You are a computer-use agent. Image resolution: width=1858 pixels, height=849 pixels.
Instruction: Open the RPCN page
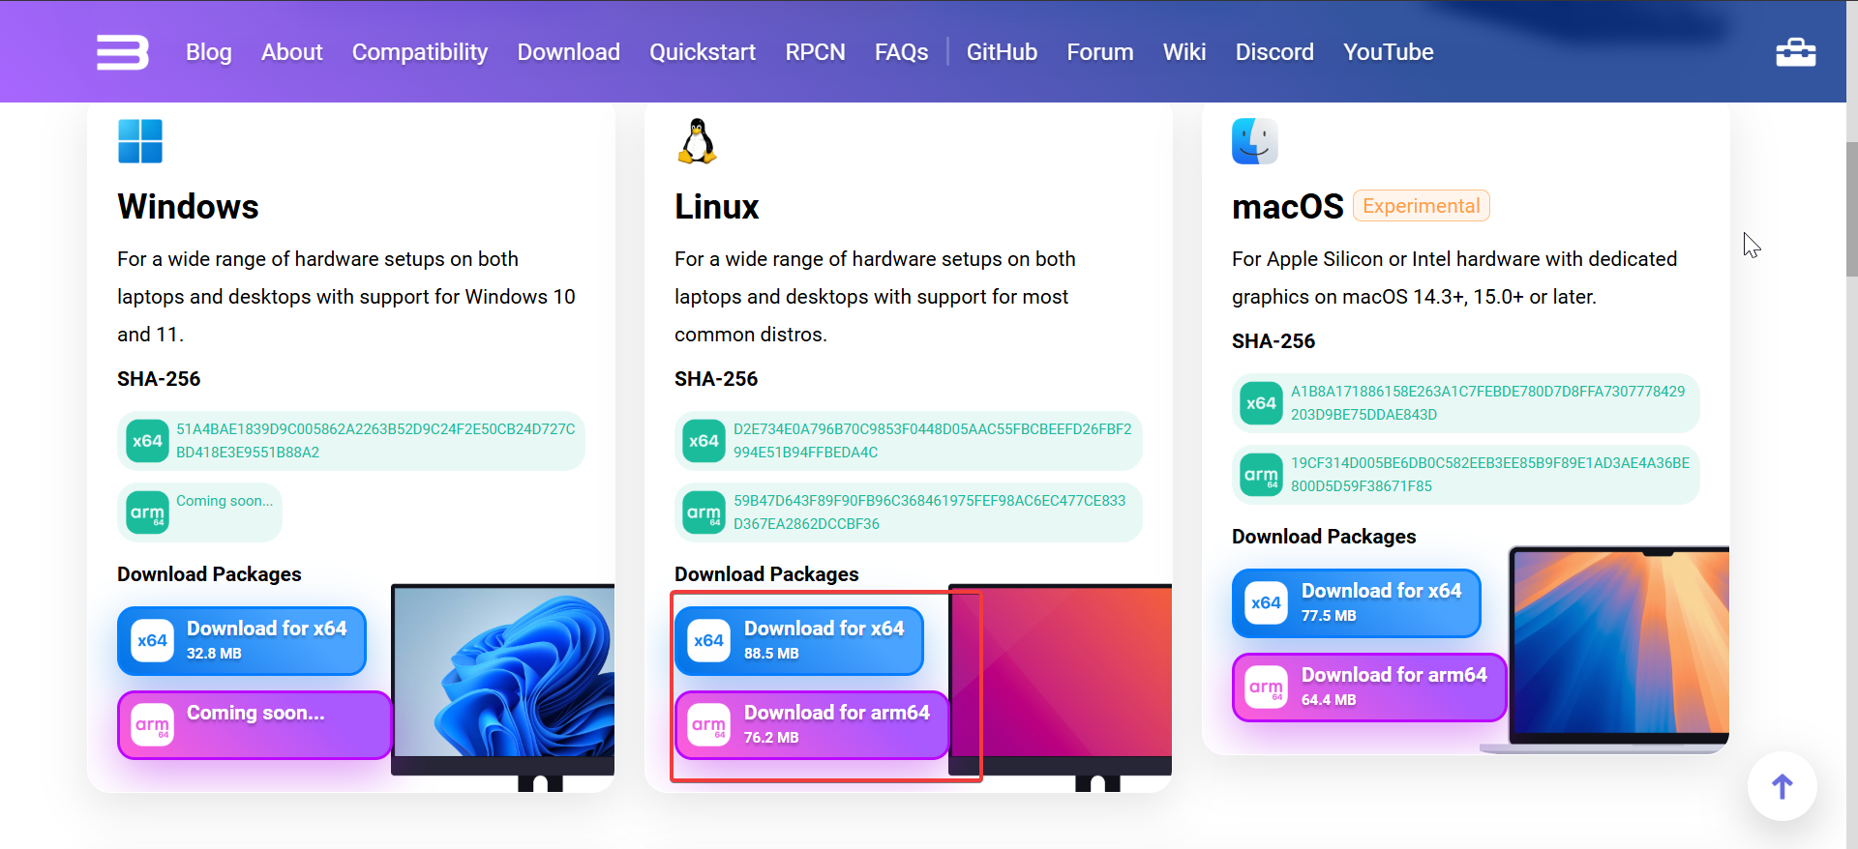click(816, 52)
